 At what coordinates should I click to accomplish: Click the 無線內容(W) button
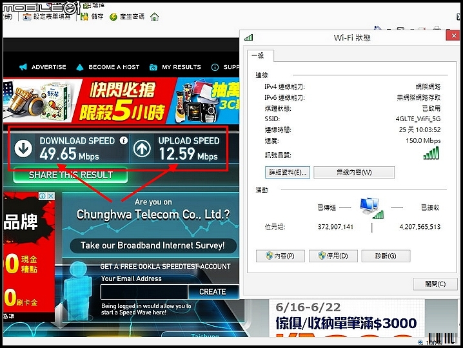point(354,172)
